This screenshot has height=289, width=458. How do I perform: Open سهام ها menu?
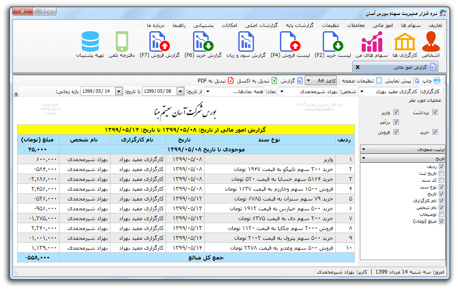(x=410, y=25)
